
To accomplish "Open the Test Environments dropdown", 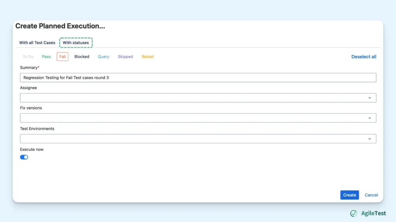I will [198, 139].
